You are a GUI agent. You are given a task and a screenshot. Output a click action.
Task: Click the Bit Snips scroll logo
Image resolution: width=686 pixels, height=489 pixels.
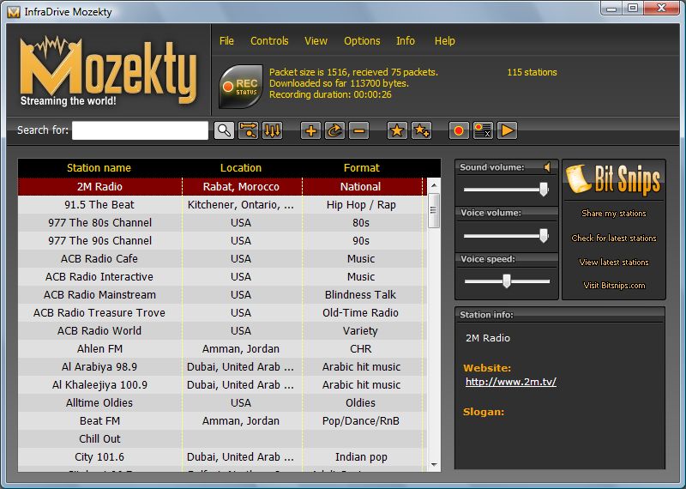coord(613,179)
